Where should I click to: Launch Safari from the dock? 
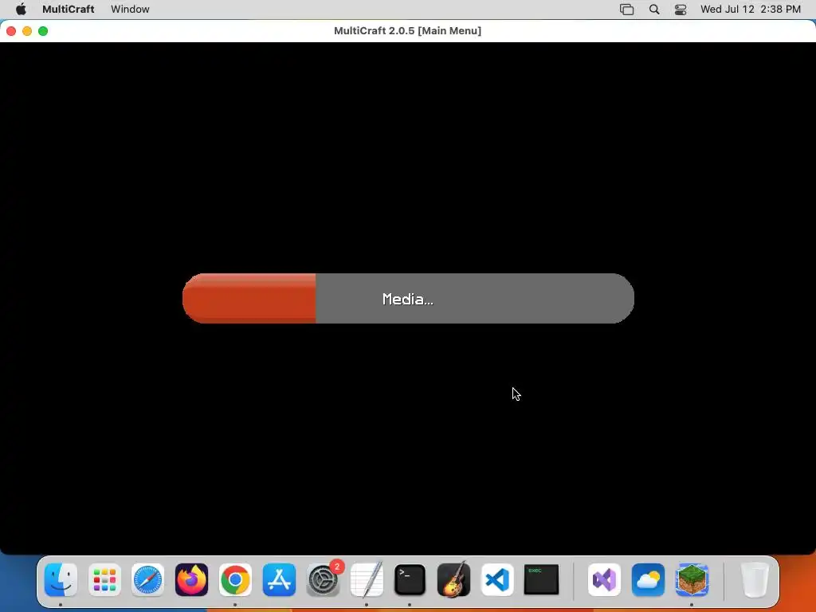(147, 579)
